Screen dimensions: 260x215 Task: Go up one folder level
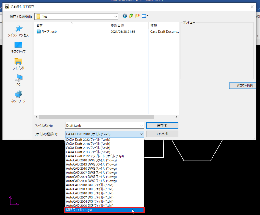131,16
